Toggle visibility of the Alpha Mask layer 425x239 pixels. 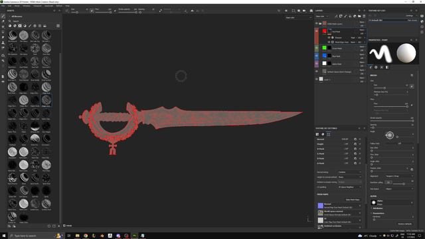point(316,64)
